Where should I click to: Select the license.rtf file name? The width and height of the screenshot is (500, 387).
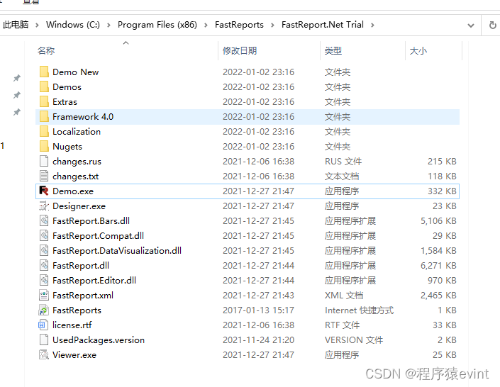[72, 325]
